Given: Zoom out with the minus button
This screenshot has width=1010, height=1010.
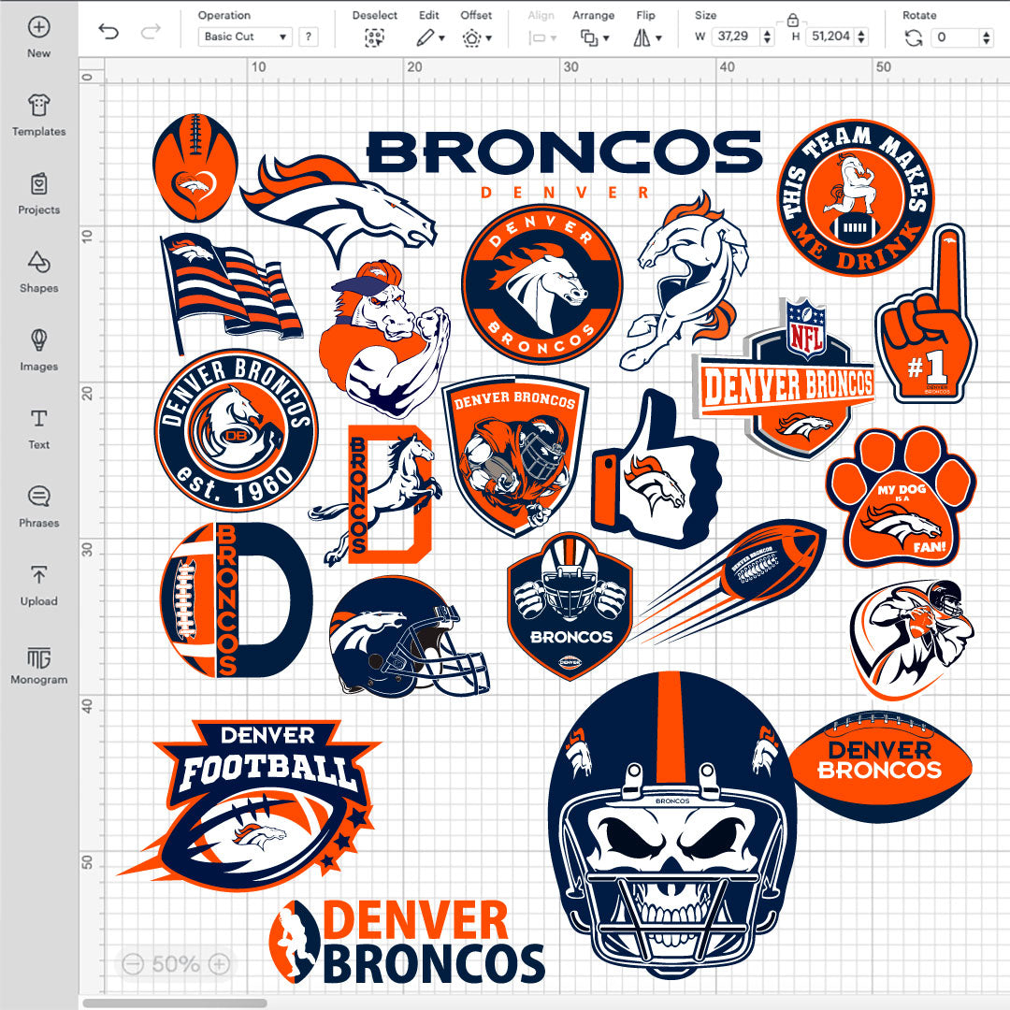Looking at the screenshot, I should (x=133, y=963).
